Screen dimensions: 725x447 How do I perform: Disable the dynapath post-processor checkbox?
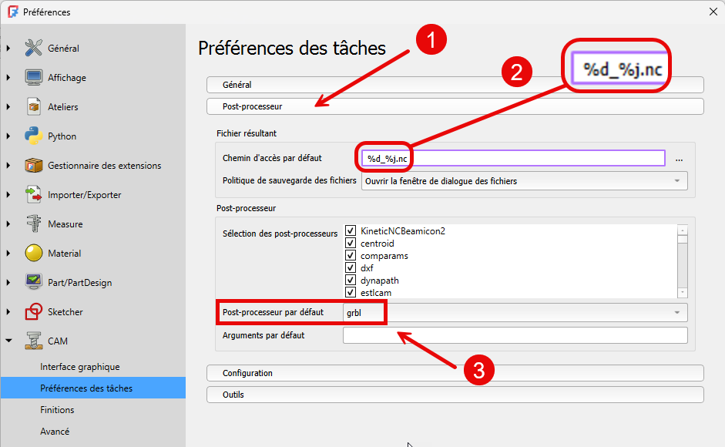(351, 281)
